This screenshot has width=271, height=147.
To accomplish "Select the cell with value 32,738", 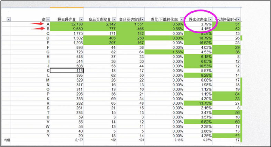I will [x=67, y=25].
